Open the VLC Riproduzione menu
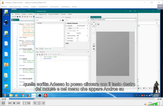 pos(15,7)
